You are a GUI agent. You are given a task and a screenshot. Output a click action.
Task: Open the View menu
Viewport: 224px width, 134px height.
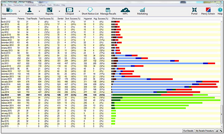click(x=10, y=5)
